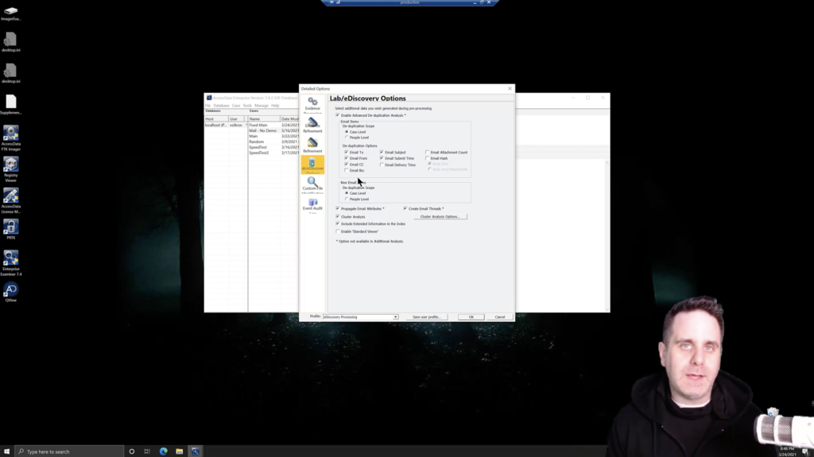Screen dimensions: 814x457
Task: Open the Manage menu in AccessData window
Action: [262, 106]
